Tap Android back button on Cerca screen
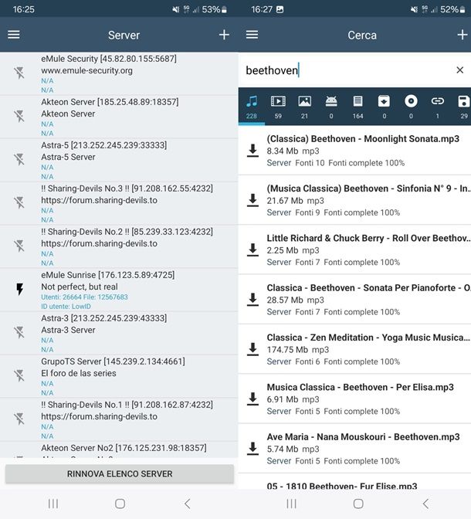The width and height of the screenshot is (471, 519). [x=425, y=504]
